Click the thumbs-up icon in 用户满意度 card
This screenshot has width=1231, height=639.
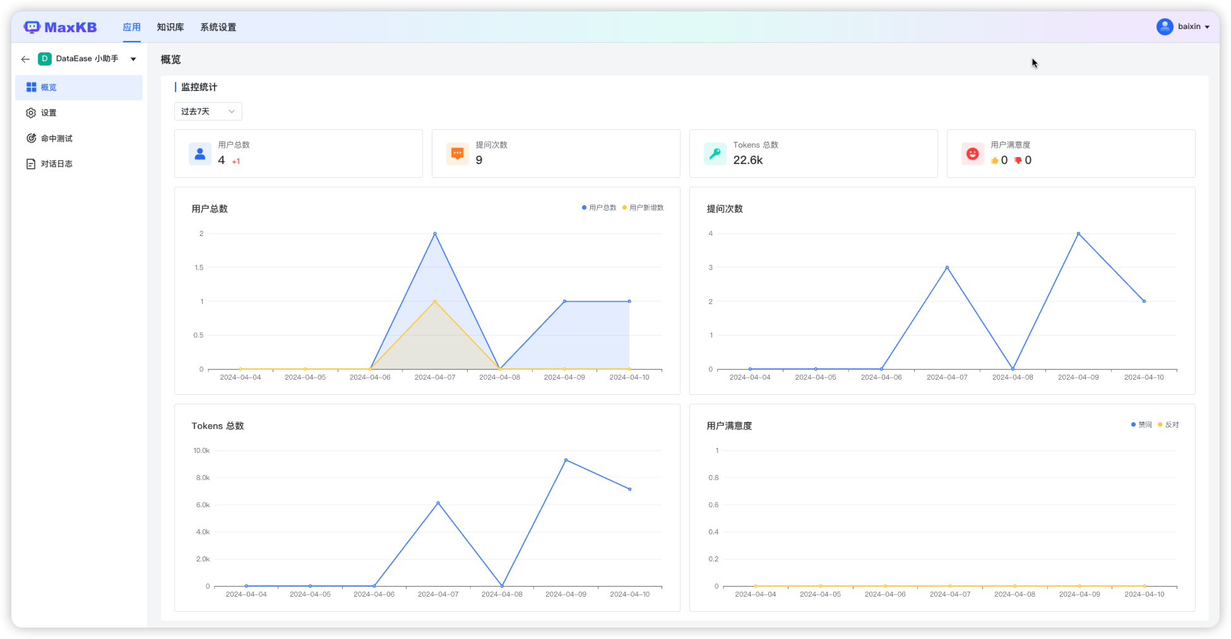995,160
